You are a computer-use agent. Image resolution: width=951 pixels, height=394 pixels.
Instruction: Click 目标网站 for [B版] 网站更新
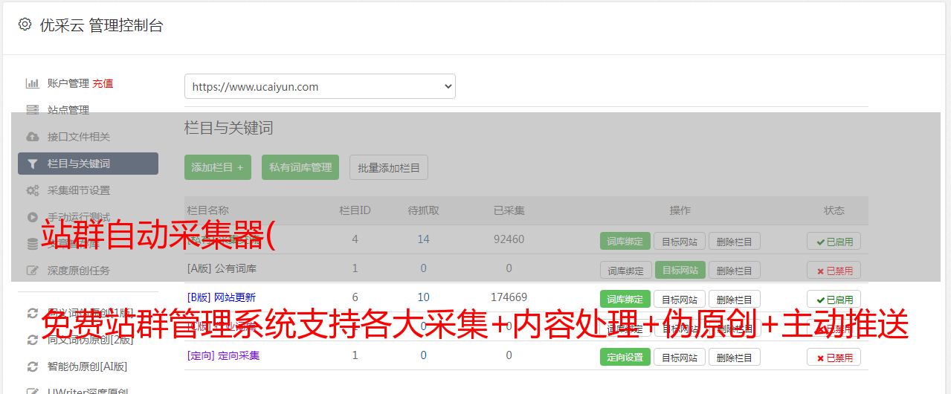click(x=680, y=299)
